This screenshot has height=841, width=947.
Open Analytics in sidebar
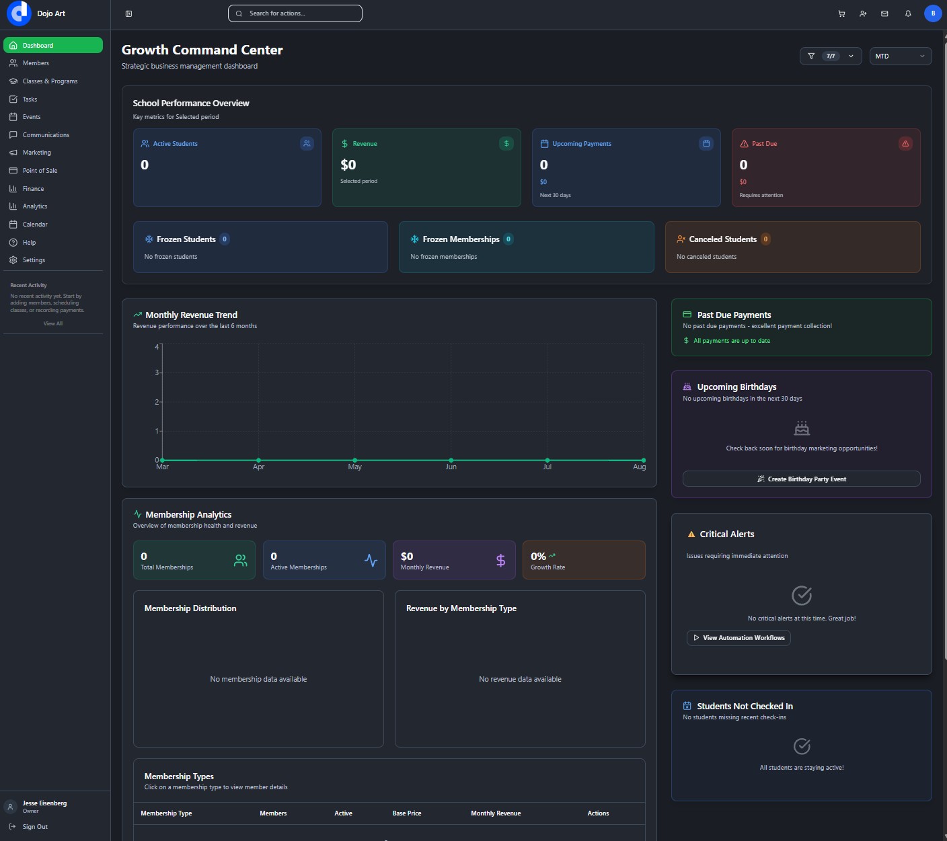[x=53, y=206]
